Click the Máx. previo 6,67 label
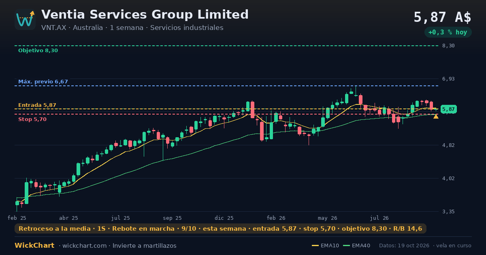 coord(43,82)
